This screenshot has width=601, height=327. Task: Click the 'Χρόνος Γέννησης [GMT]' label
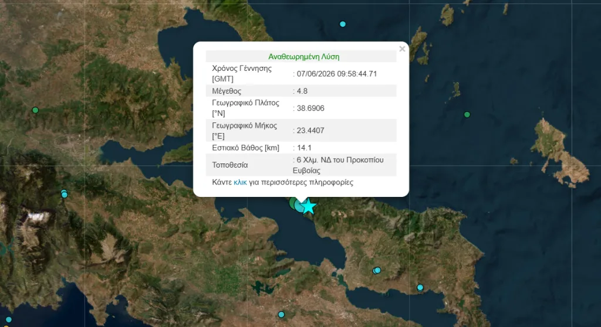(242, 73)
